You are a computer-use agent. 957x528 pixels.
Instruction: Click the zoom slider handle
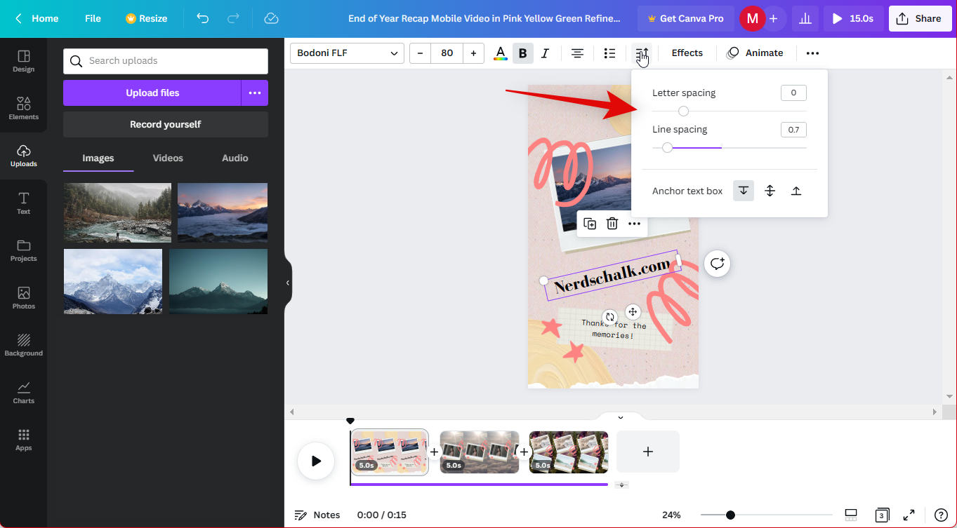click(730, 515)
